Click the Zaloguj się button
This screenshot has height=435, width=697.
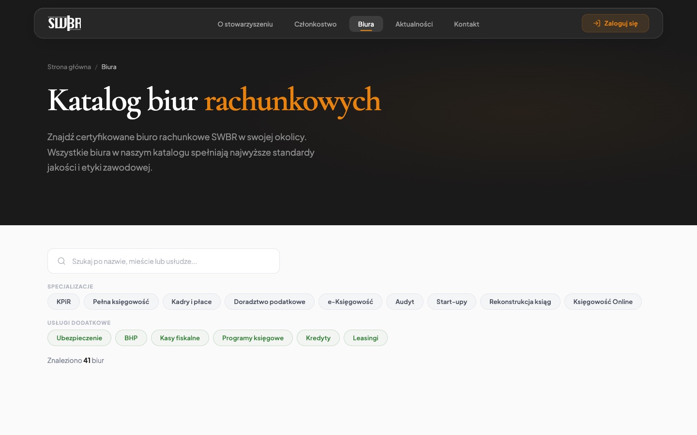point(615,23)
